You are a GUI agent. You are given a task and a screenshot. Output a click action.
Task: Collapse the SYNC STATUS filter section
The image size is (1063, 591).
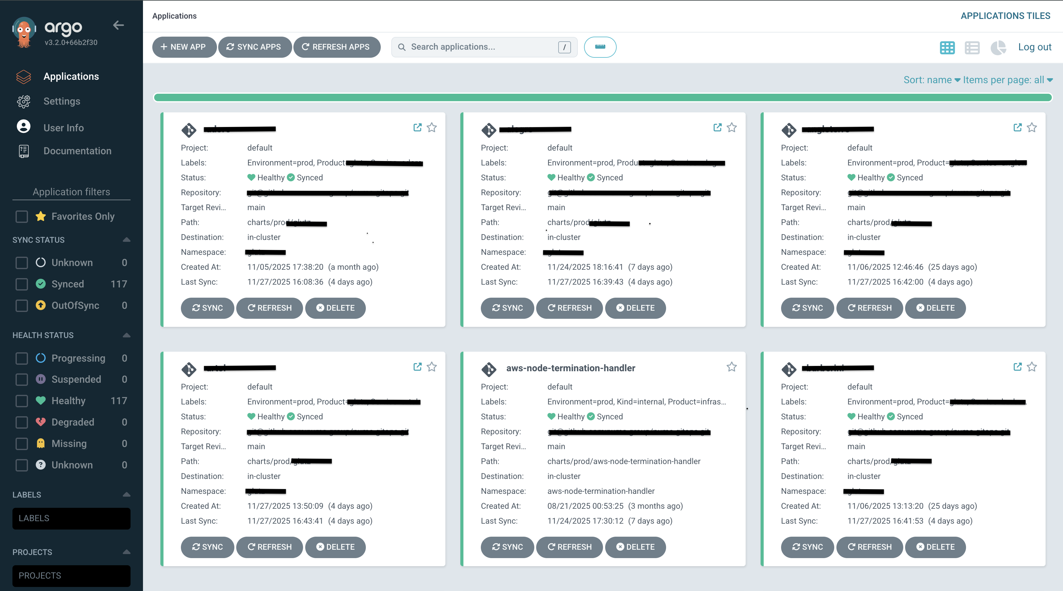[x=126, y=239]
